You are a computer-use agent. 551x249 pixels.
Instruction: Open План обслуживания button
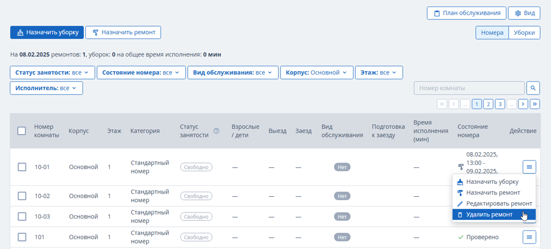tap(467, 13)
